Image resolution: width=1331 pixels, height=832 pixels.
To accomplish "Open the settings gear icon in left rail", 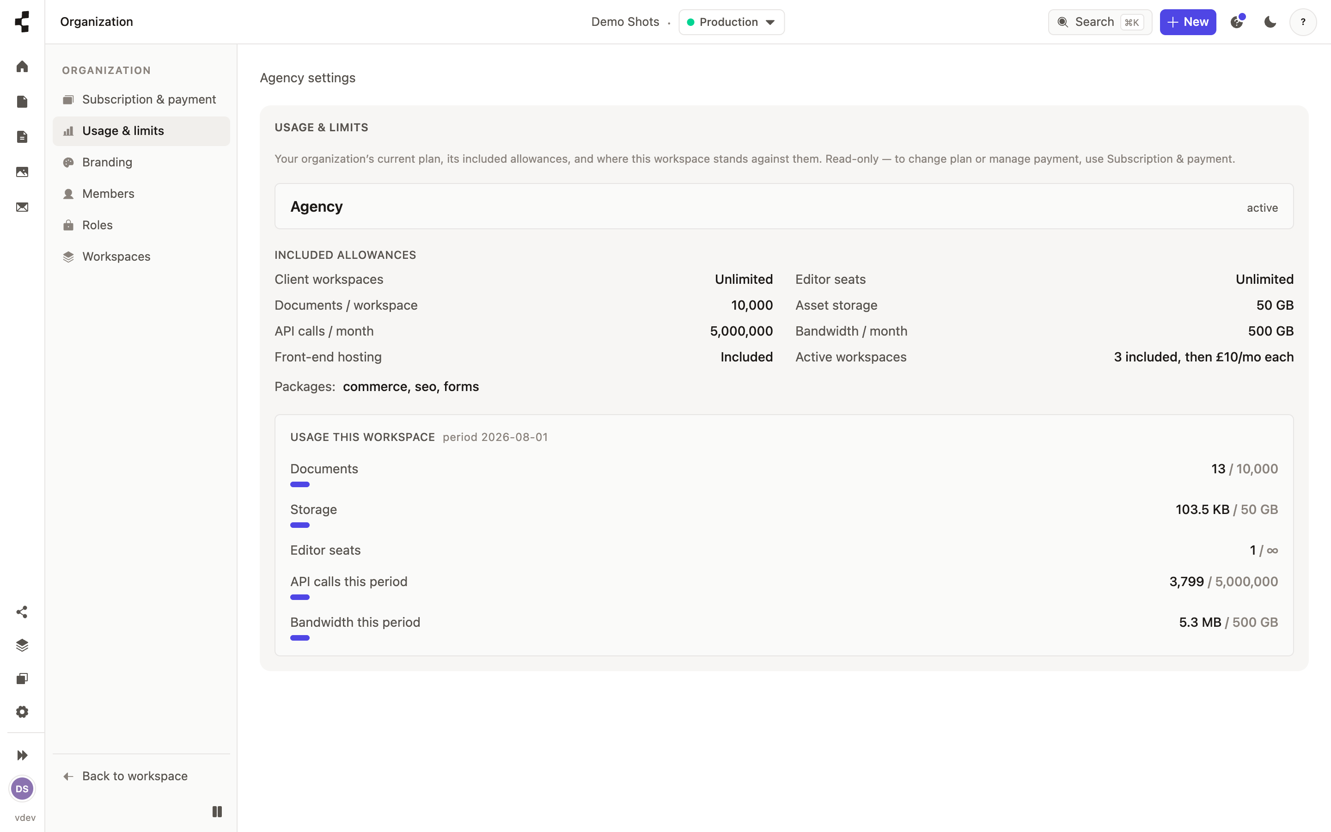I will 22,711.
